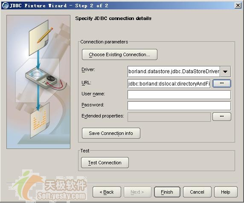Save Connection info button
Image resolution: width=244 pixels, height=203 pixels.
[x=111, y=133]
